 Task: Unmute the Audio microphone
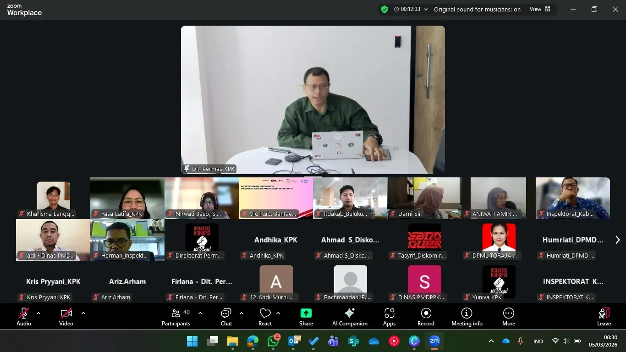click(24, 317)
